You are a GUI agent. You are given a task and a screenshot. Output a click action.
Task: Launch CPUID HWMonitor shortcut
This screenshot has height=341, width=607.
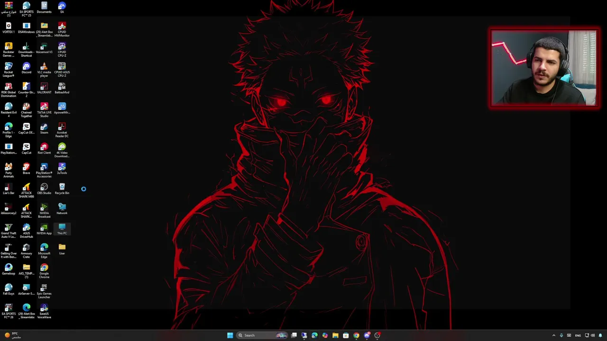(x=62, y=29)
